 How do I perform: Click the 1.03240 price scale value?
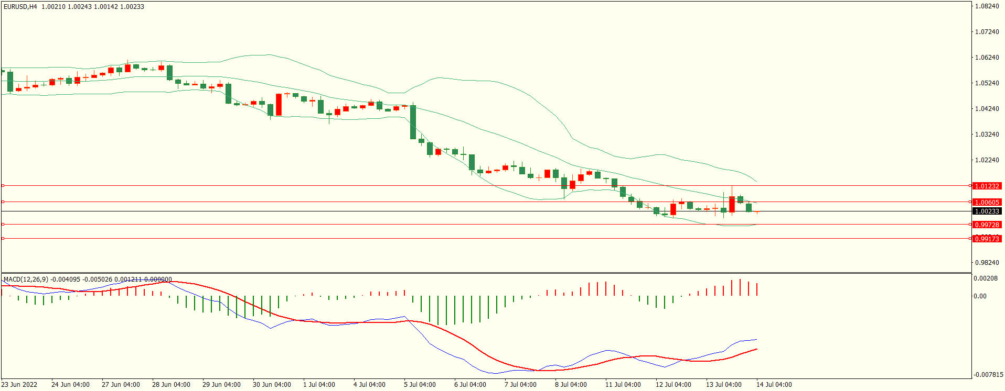pos(987,135)
